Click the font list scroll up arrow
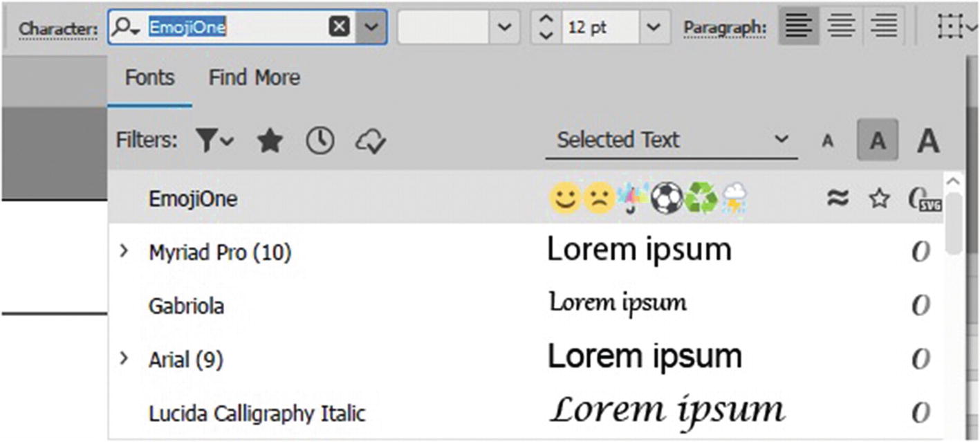The width and height of the screenshot is (980, 442). click(x=954, y=181)
